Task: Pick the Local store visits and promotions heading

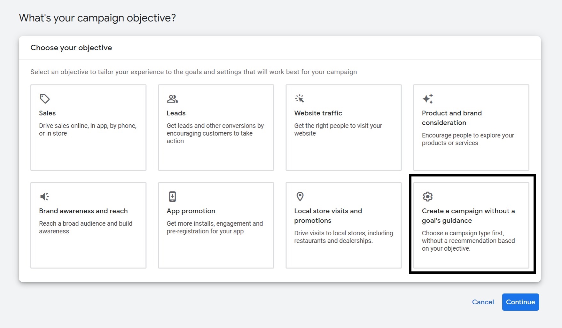Action: click(328, 215)
